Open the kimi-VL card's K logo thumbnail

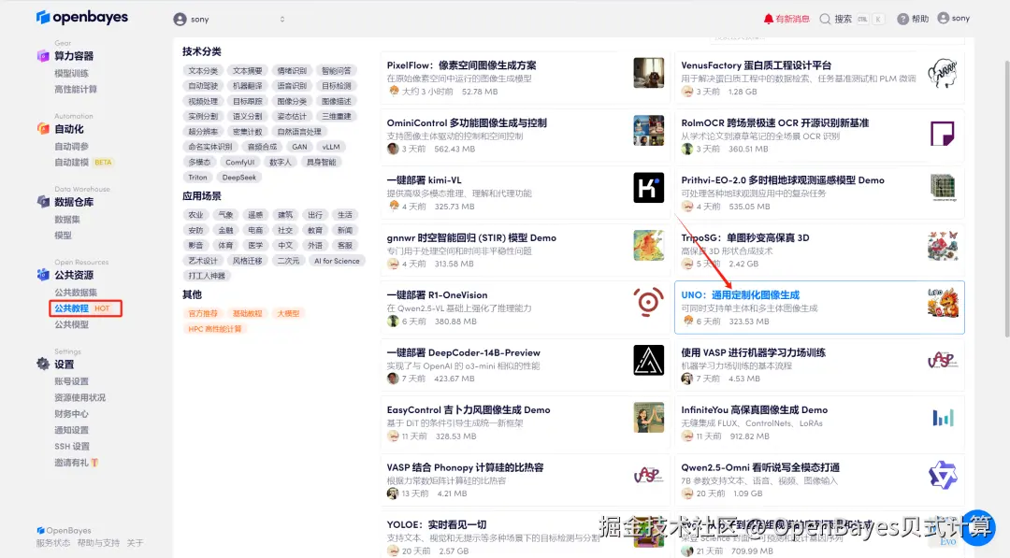648,187
